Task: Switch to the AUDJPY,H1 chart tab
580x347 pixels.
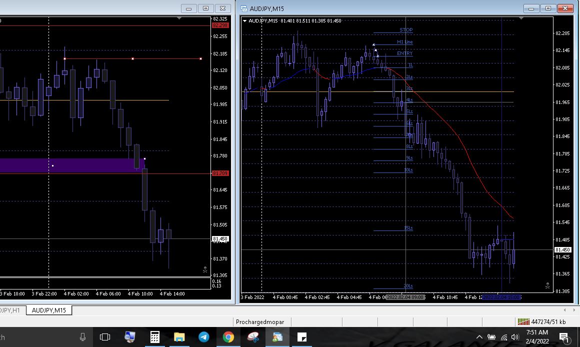Action: tap(10, 310)
